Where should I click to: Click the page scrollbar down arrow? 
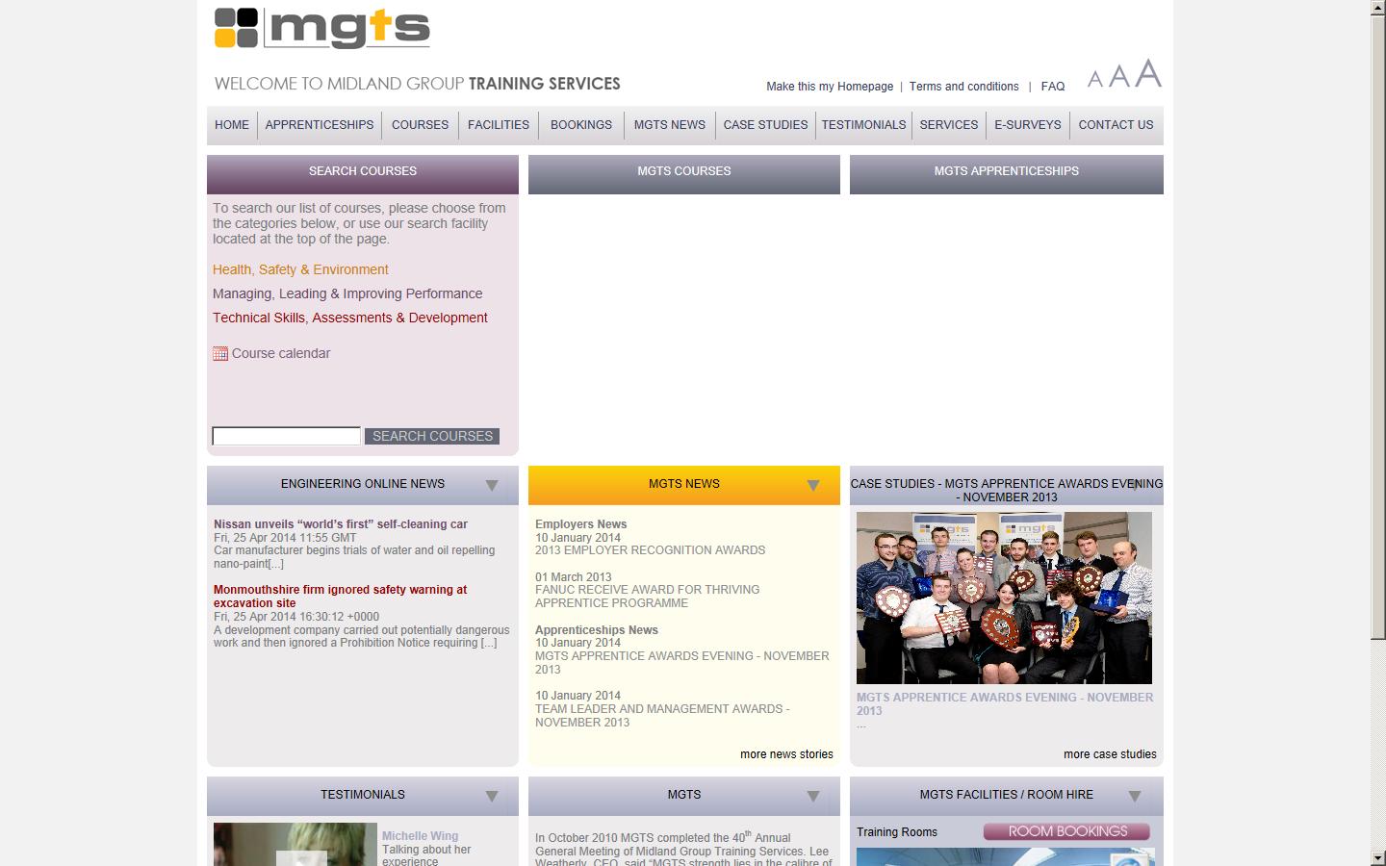pyautogui.click(x=1377, y=857)
